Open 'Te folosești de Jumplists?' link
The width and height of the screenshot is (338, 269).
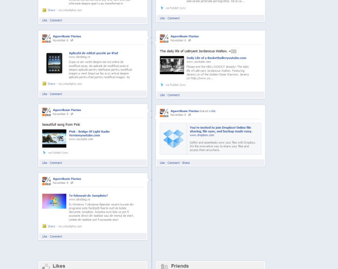(88, 196)
